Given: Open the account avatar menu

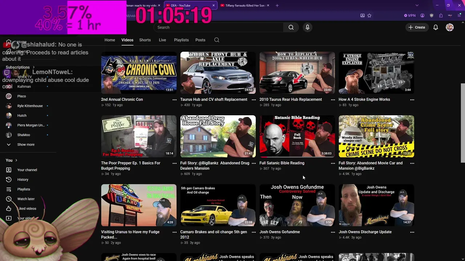Looking at the screenshot, I should [450, 27].
